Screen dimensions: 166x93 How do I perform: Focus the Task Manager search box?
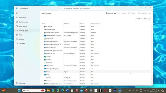82,8
